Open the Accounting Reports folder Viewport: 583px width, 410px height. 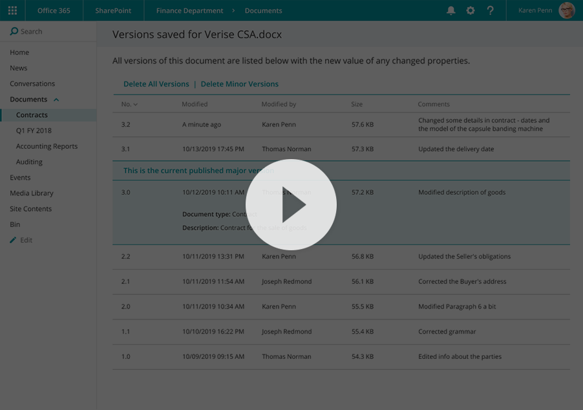coord(47,146)
